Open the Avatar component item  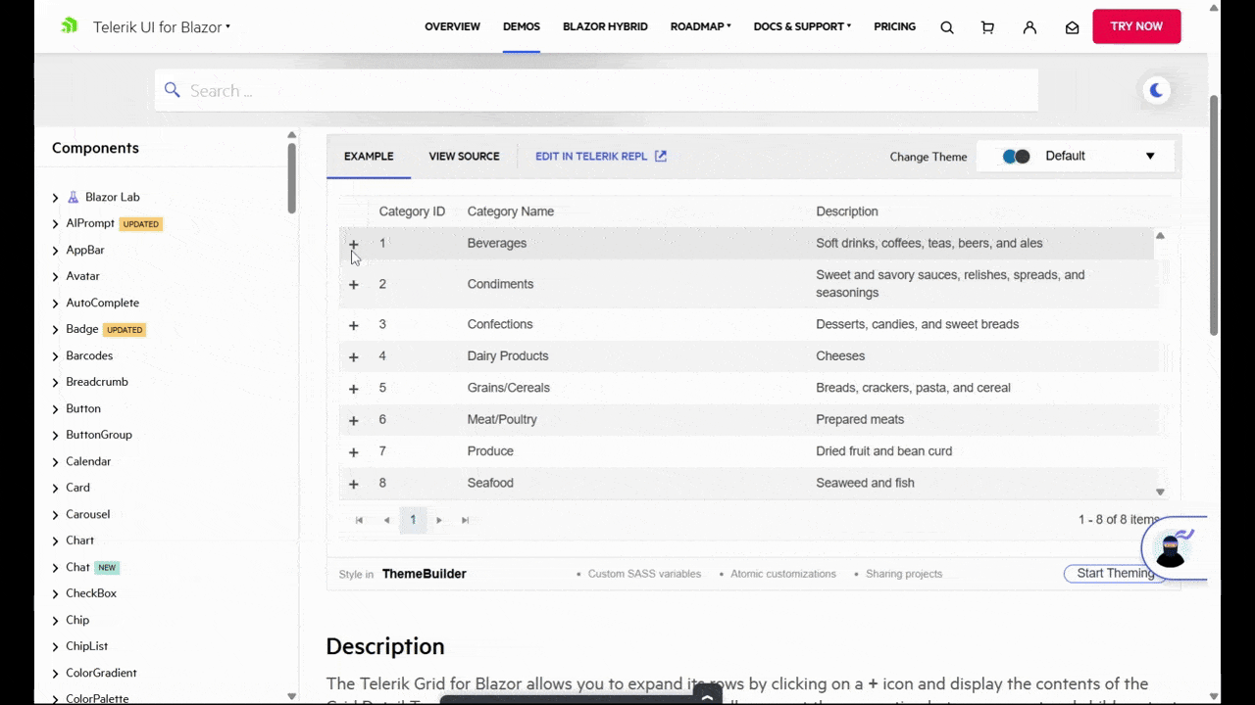(83, 276)
